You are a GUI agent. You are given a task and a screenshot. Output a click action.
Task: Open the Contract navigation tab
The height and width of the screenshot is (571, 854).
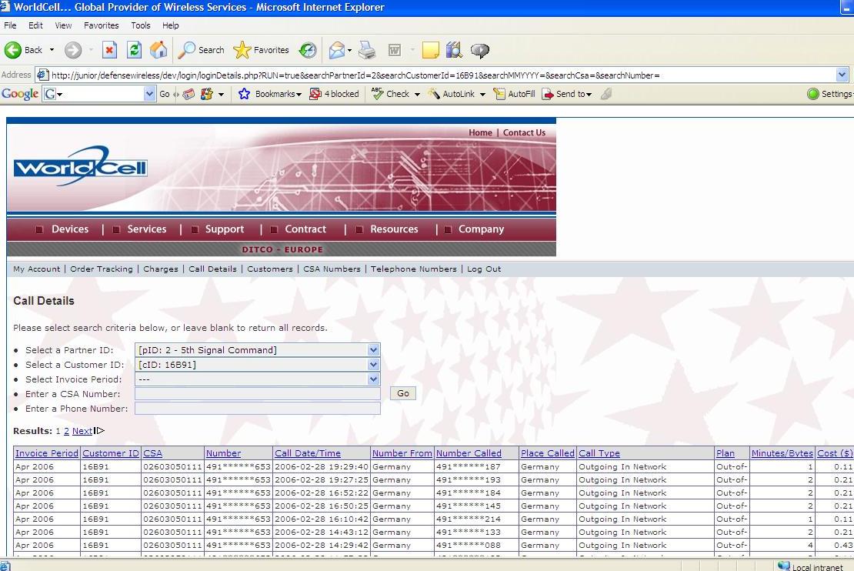[305, 229]
